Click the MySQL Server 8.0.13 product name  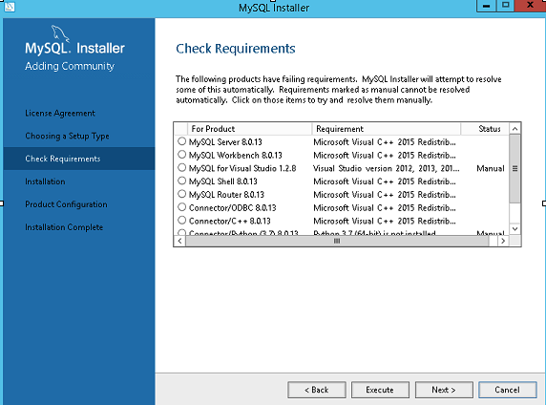(x=225, y=142)
